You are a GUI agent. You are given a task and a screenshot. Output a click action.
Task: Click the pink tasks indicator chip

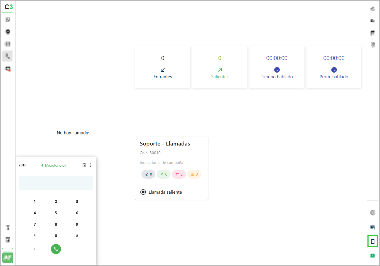click(179, 174)
